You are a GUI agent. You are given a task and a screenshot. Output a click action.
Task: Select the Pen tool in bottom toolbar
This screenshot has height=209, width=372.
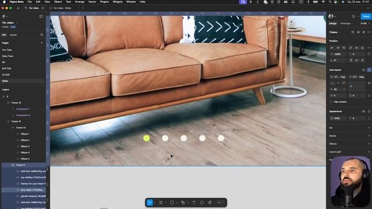[183, 203]
